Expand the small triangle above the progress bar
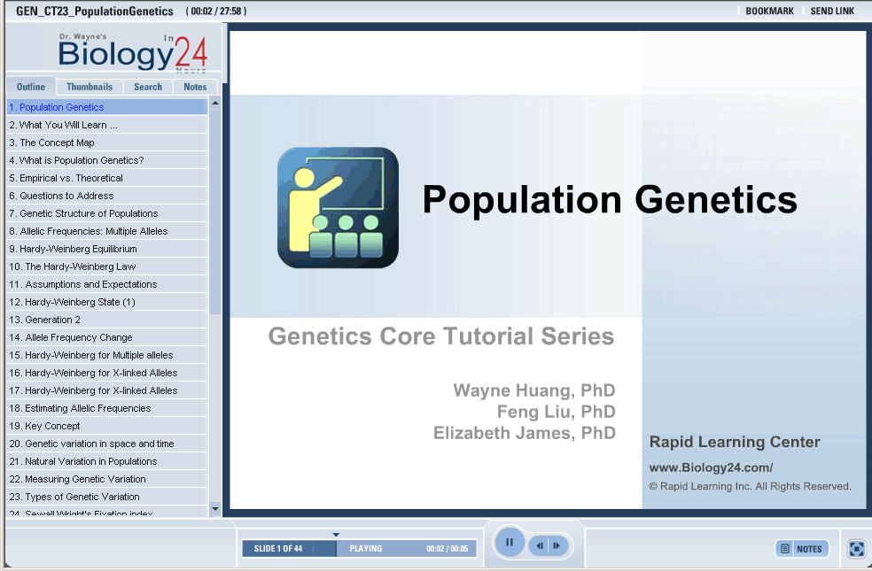 [x=336, y=535]
